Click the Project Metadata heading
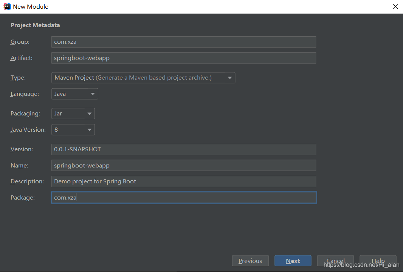This screenshot has width=403, height=272. (35, 25)
